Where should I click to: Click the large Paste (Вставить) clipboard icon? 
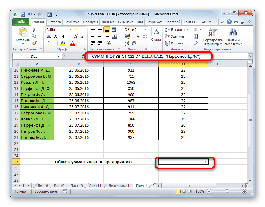(23, 32)
